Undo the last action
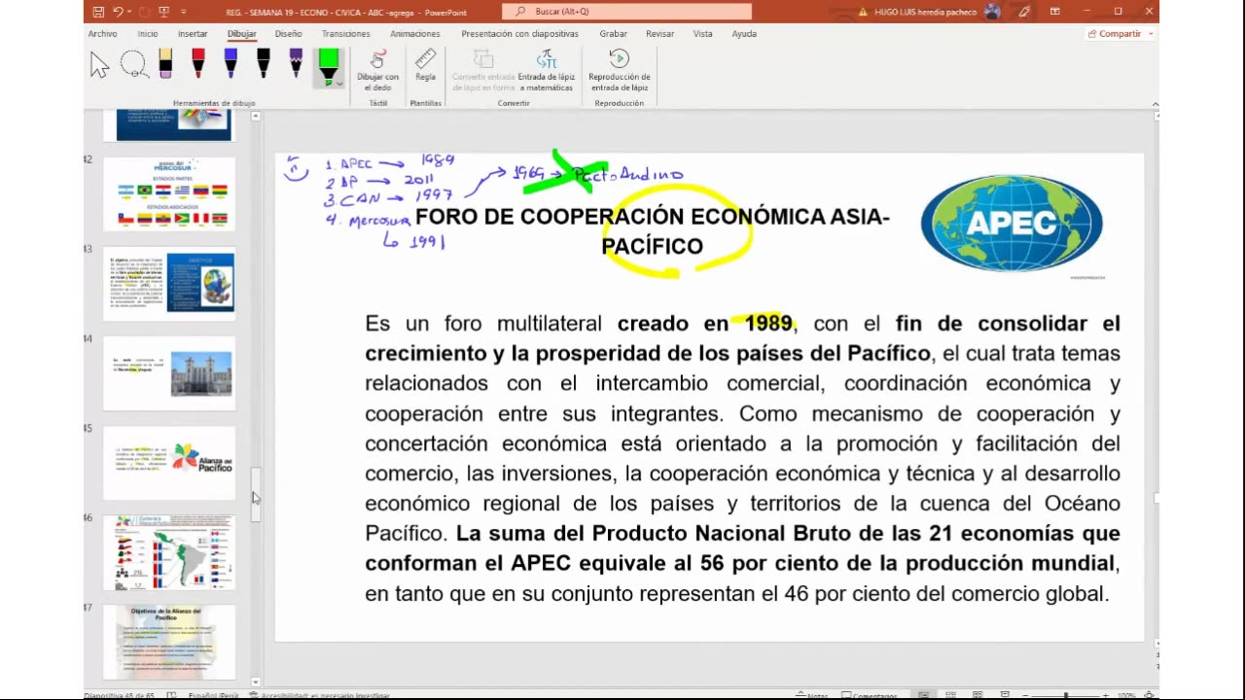The image size is (1245, 700). pyautogui.click(x=118, y=12)
